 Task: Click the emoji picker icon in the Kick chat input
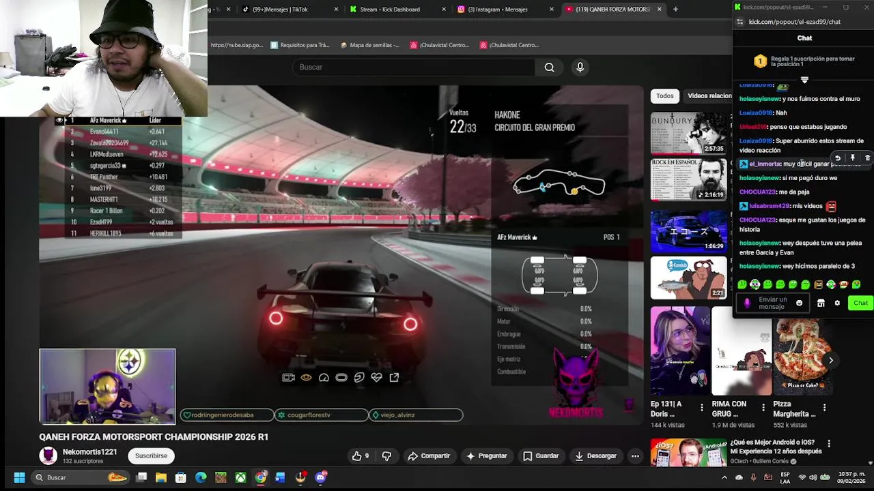click(799, 303)
